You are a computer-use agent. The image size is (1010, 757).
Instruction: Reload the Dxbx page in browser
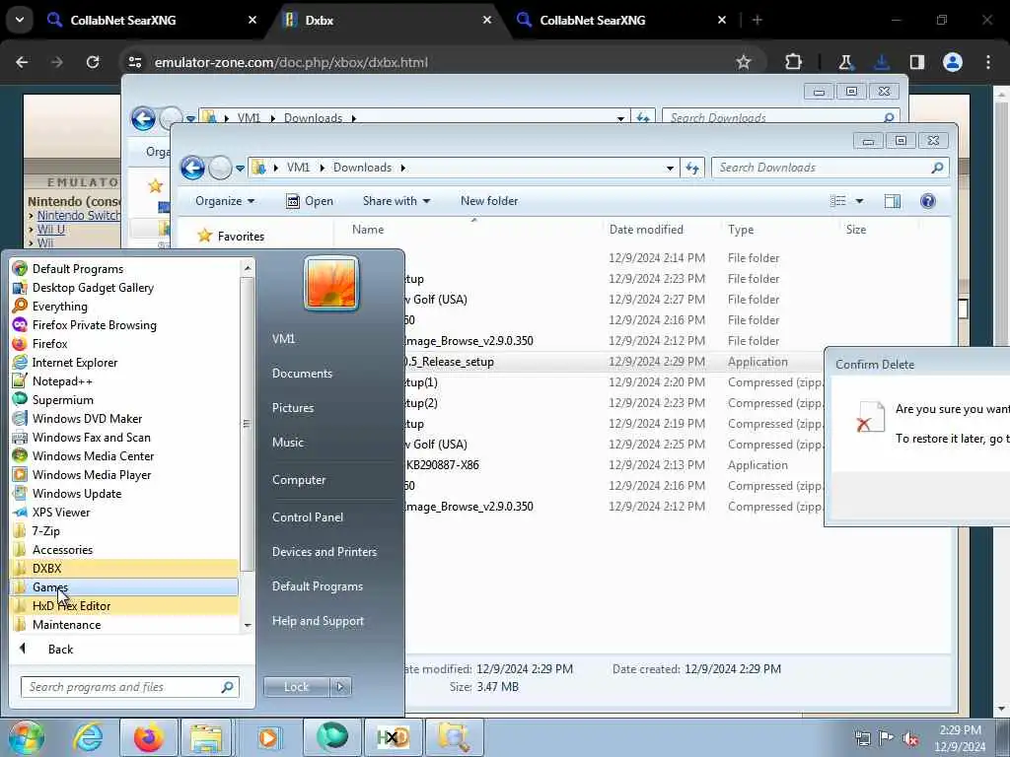pos(93,62)
